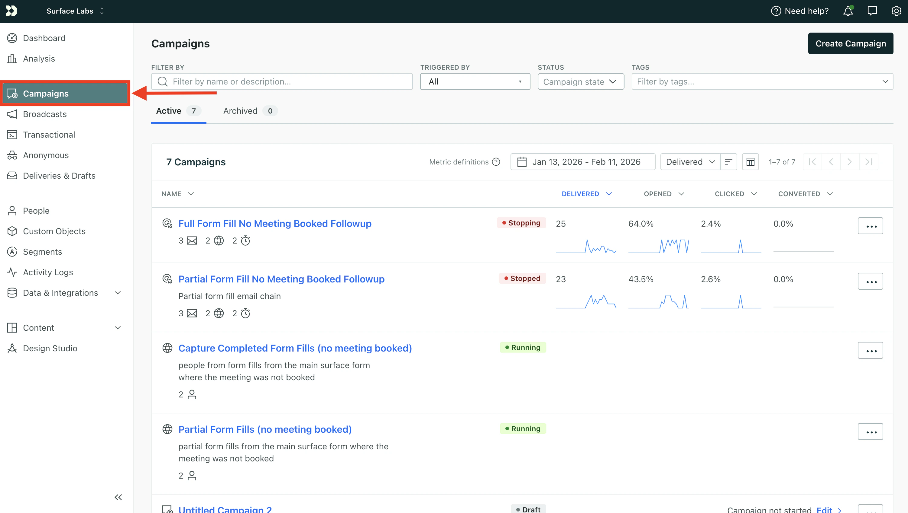This screenshot has width=908, height=513.
Task: Click Partial Form Fill Followup opened sparkline
Action: [659, 301]
